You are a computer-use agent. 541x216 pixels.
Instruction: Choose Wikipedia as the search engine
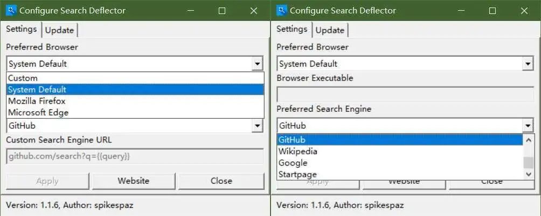coord(298,152)
